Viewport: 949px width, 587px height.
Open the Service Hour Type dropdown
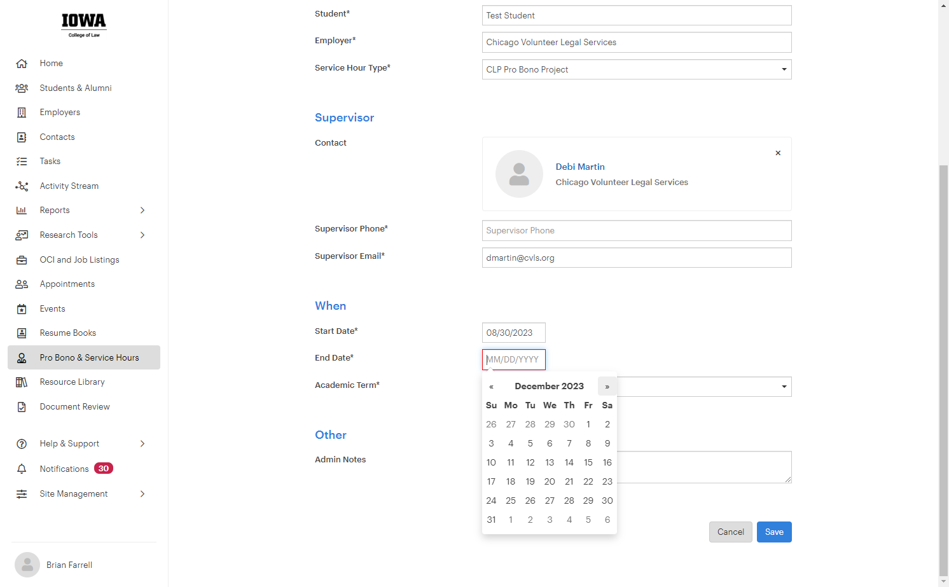click(637, 69)
